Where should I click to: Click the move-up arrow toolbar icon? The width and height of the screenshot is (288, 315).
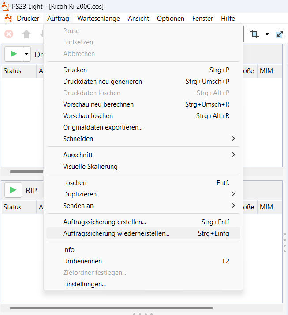[x=26, y=34]
